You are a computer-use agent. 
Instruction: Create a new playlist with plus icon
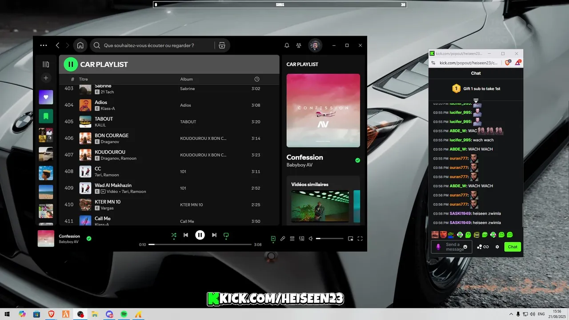tap(46, 78)
